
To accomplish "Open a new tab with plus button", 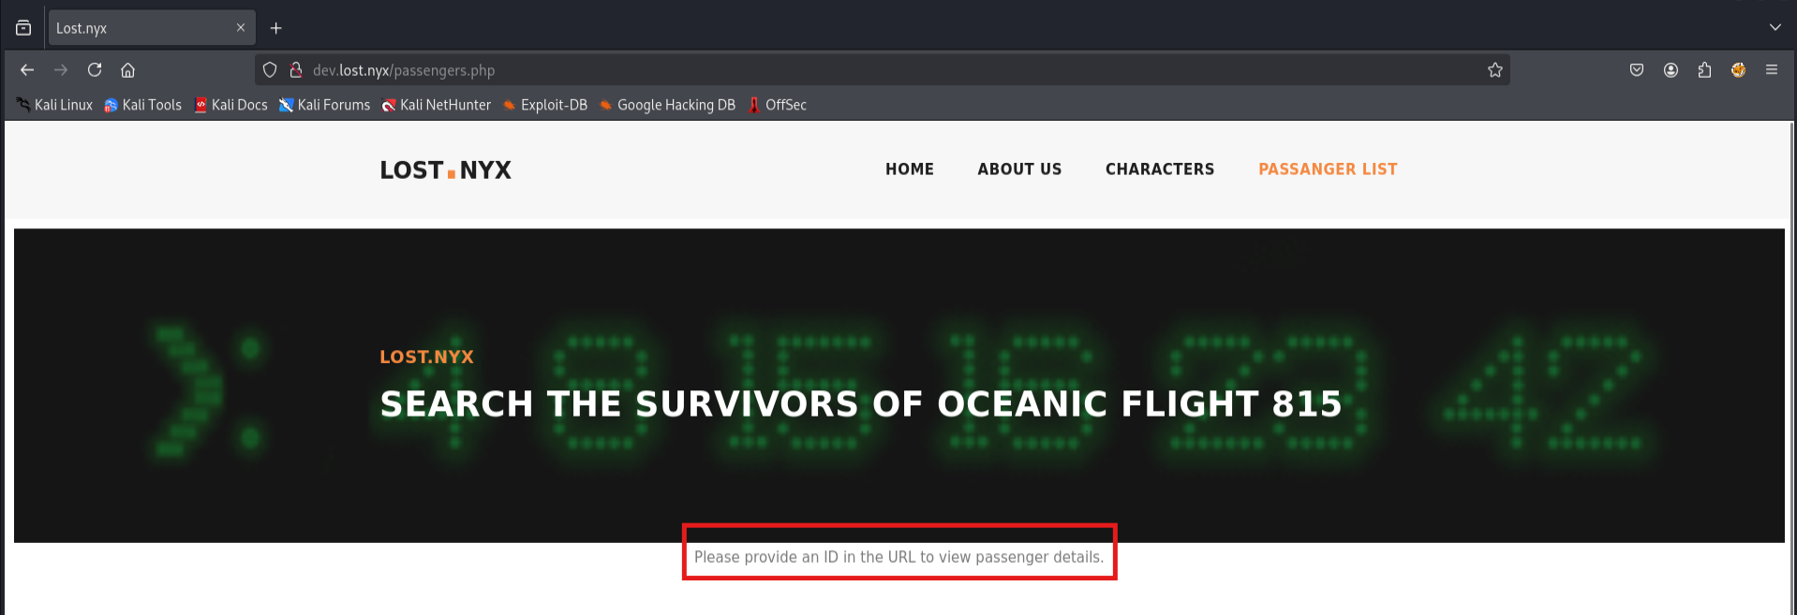I will (x=276, y=28).
